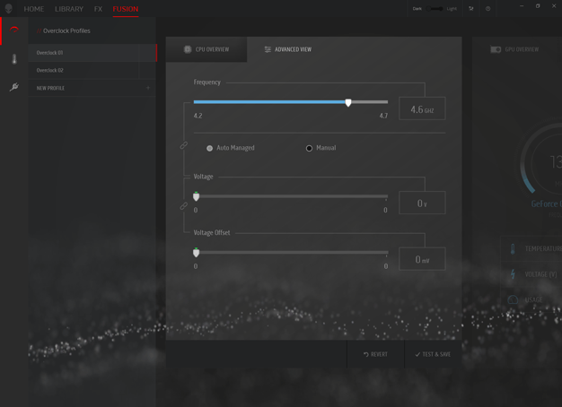
Task: Click the link chain icon between Voltage and Voltage Offset
Action: (x=183, y=206)
